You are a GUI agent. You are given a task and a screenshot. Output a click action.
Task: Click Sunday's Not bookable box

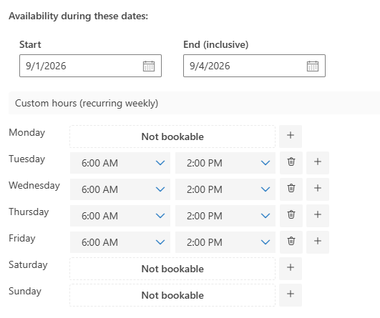click(172, 295)
